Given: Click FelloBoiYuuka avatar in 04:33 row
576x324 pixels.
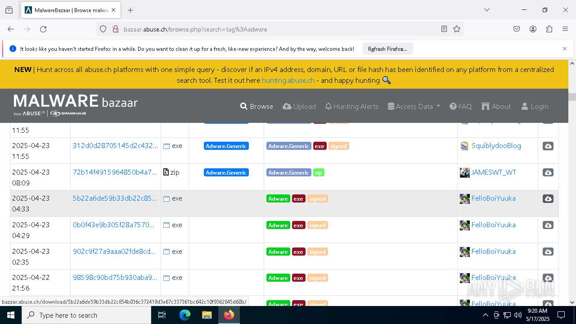Looking at the screenshot, I should click(x=465, y=198).
